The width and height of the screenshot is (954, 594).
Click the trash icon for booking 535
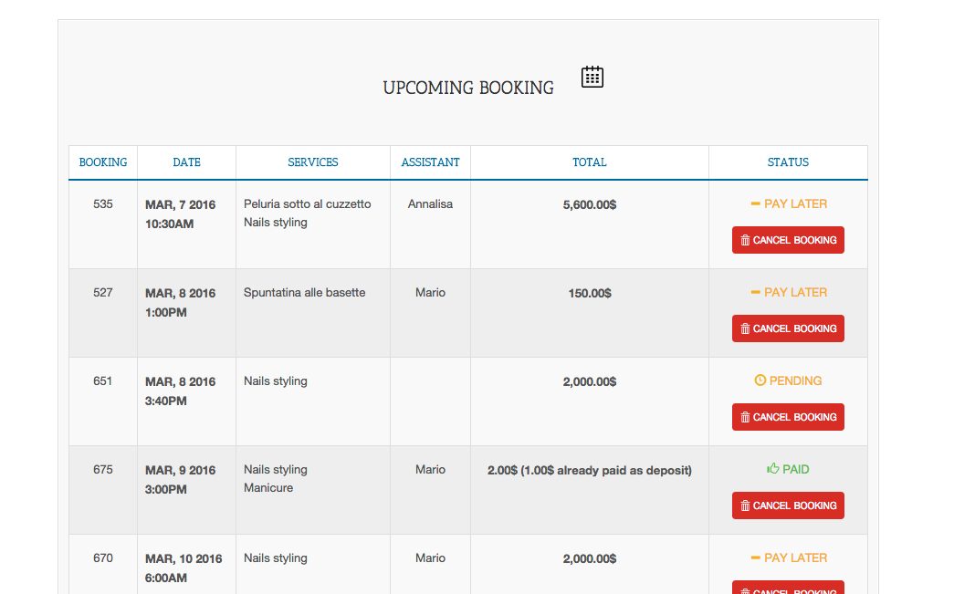[745, 241]
